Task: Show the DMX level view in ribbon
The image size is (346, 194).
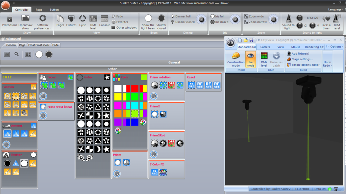Action: pos(93,22)
